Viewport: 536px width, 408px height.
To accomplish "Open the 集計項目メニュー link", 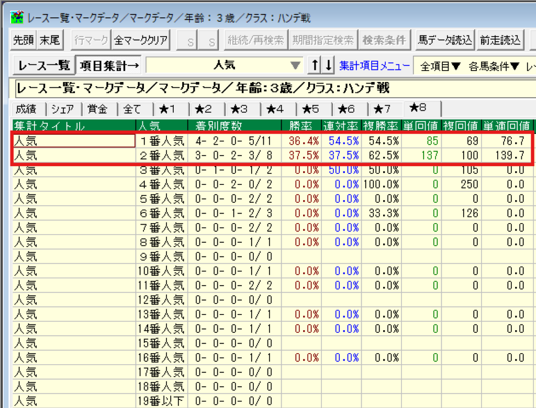I will pyautogui.click(x=374, y=66).
